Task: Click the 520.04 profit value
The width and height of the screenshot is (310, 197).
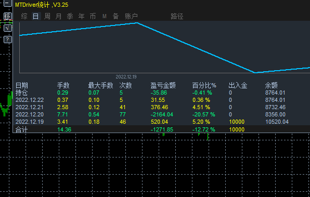Action: (x=159, y=122)
